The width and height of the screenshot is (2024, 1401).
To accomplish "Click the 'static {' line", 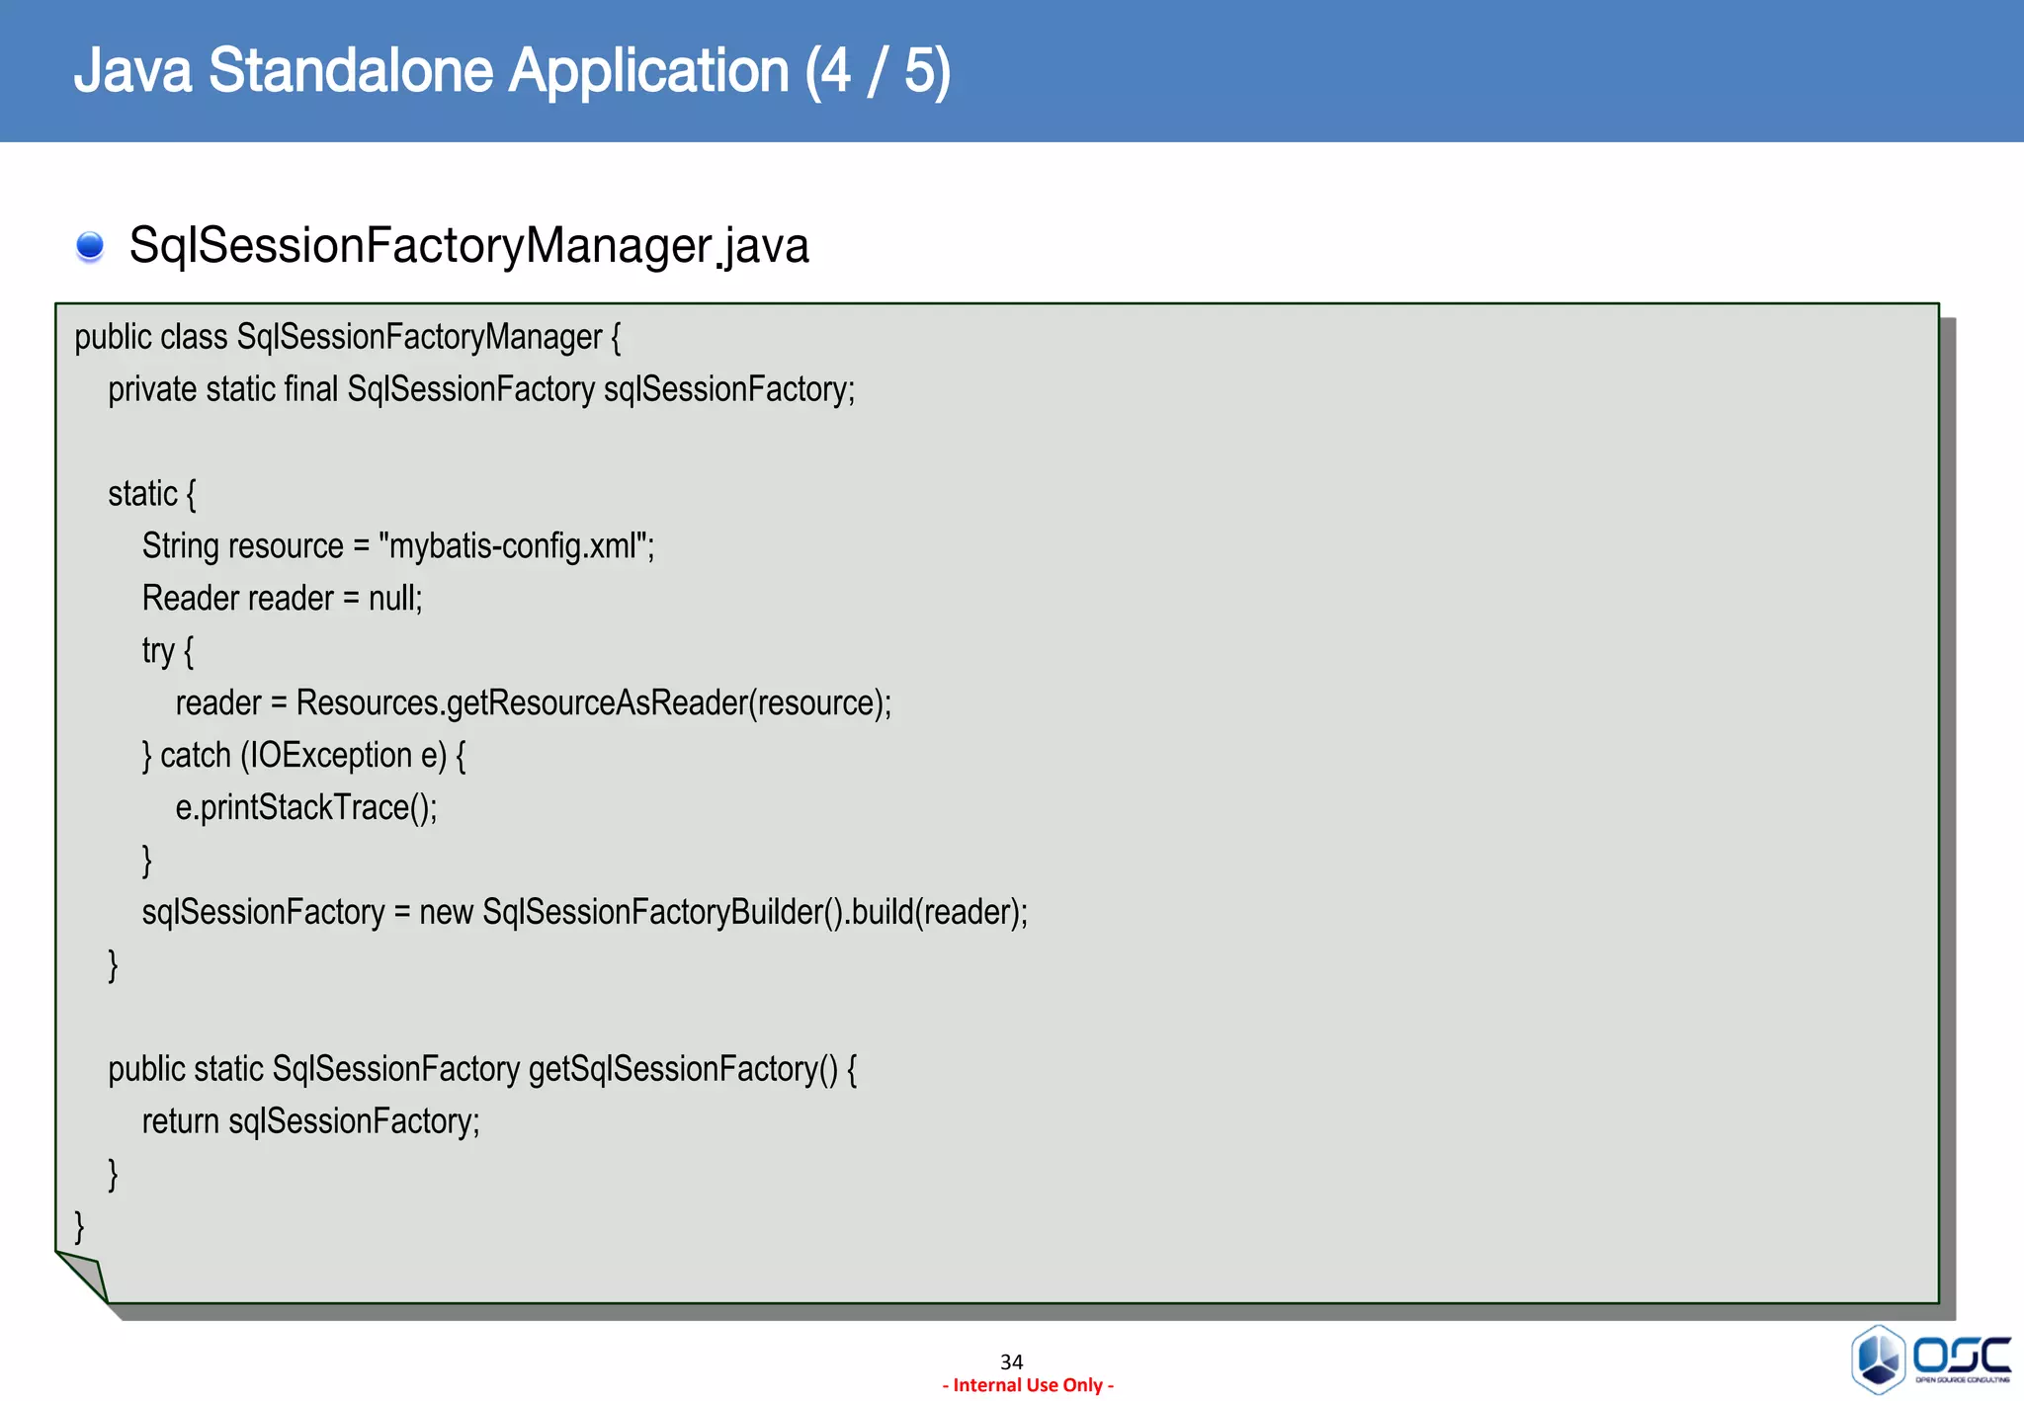I will [x=152, y=494].
